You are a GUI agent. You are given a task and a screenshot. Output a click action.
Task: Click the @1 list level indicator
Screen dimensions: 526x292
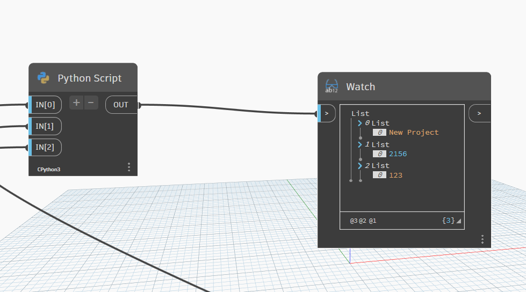(x=372, y=221)
